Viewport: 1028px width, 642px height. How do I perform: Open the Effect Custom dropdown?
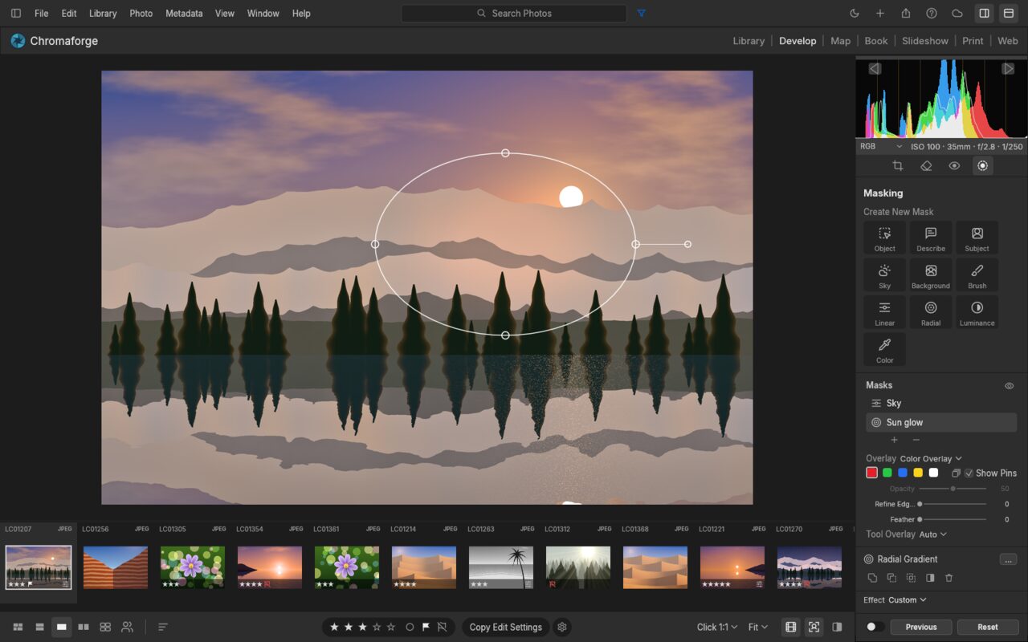pos(908,600)
